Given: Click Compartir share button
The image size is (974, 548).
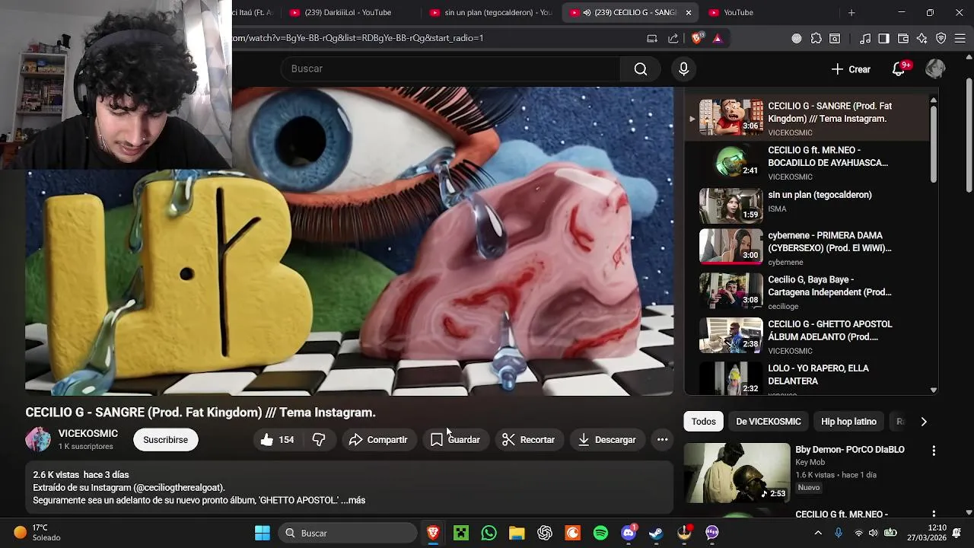Looking at the screenshot, I should coord(378,440).
